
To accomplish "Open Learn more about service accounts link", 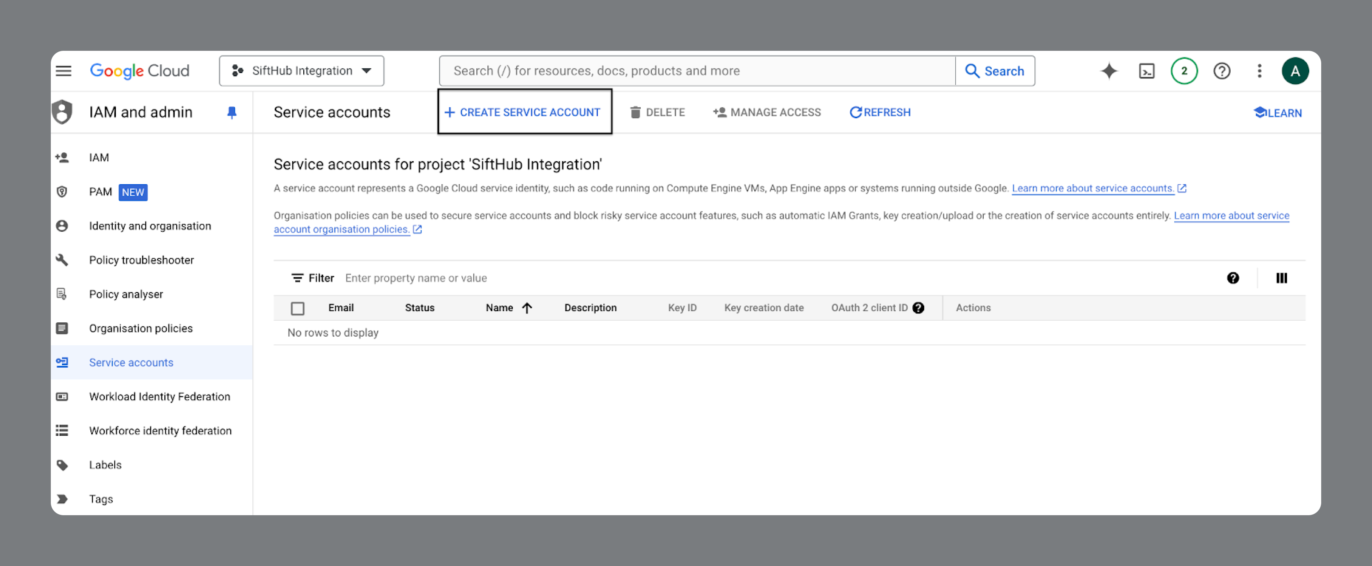I will [1093, 189].
